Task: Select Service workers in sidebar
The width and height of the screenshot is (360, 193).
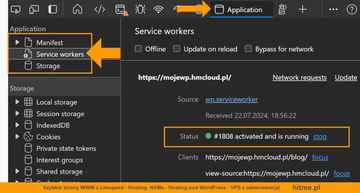Action: pos(60,54)
